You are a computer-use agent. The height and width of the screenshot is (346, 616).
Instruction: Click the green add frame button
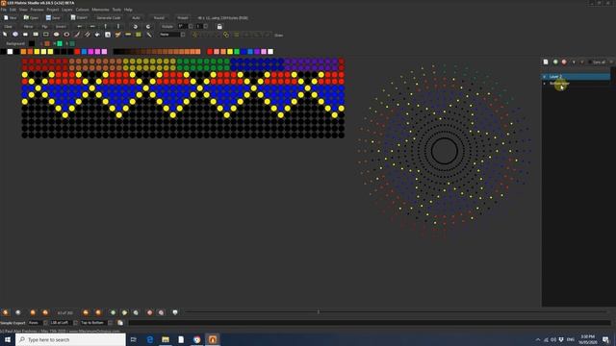tap(113, 312)
